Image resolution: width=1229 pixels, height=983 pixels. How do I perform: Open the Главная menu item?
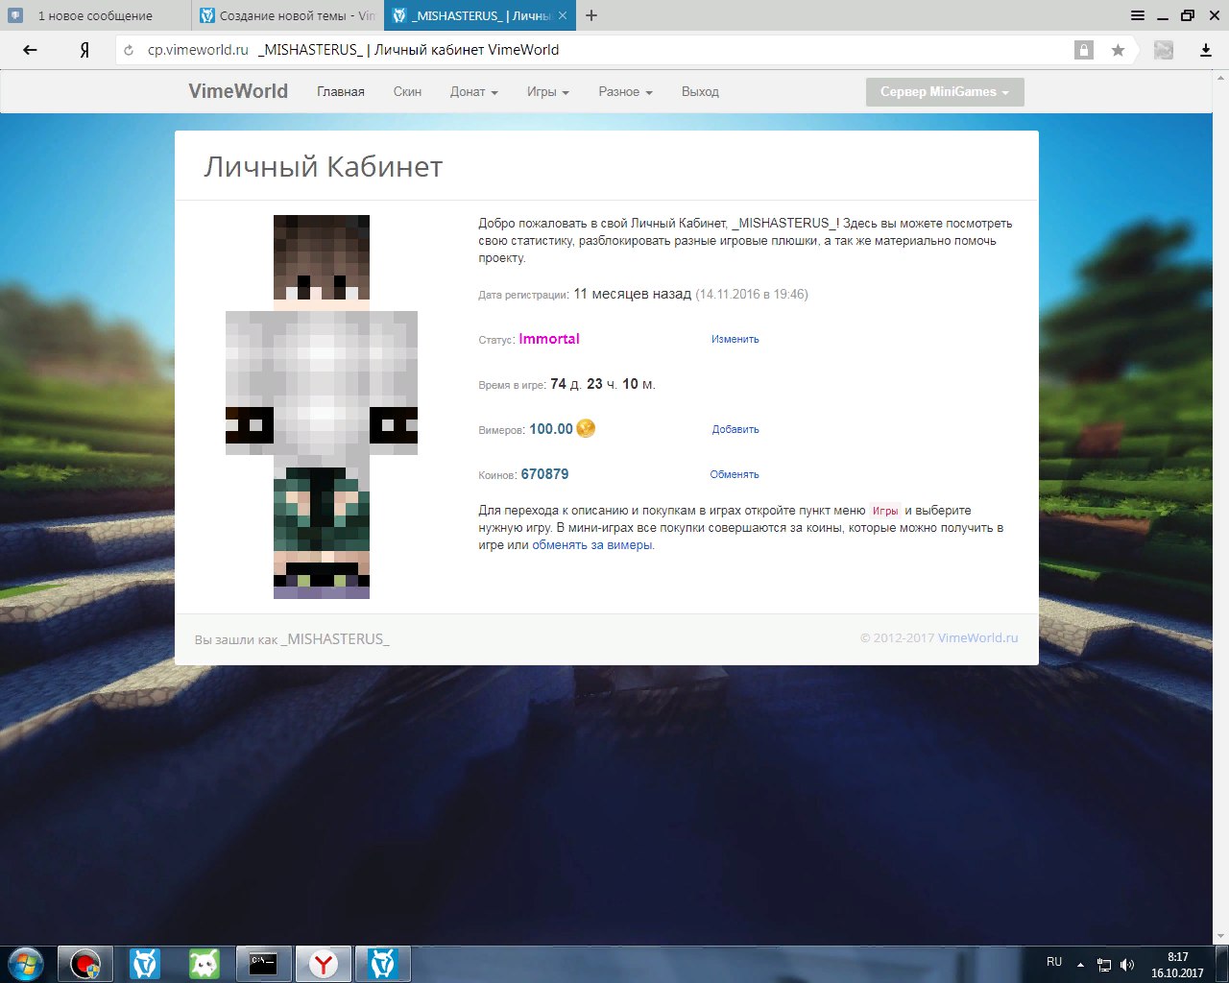point(341,92)
